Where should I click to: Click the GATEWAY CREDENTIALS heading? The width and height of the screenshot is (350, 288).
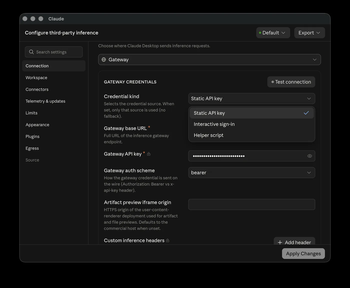coord(130,82)
